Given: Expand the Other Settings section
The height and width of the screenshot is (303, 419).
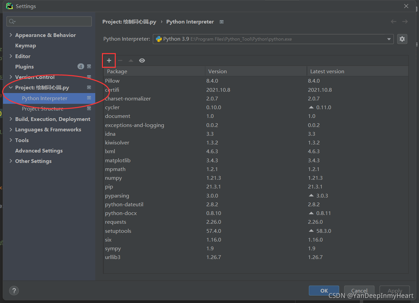Looking at the screenshot, I should pos(11,161).
